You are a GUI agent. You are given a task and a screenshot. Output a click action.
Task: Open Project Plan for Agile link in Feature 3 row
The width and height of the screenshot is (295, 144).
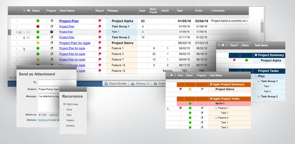coord(72,54)
